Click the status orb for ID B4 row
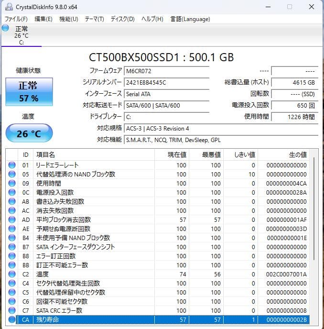The height and width of the screenshot is (329, 324). 12,238
